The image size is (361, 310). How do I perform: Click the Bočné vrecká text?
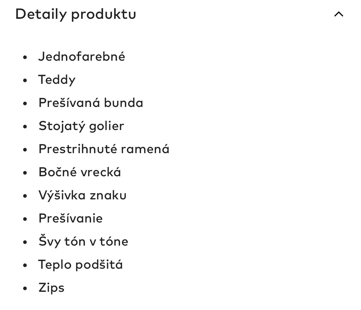tap(80, 172)
